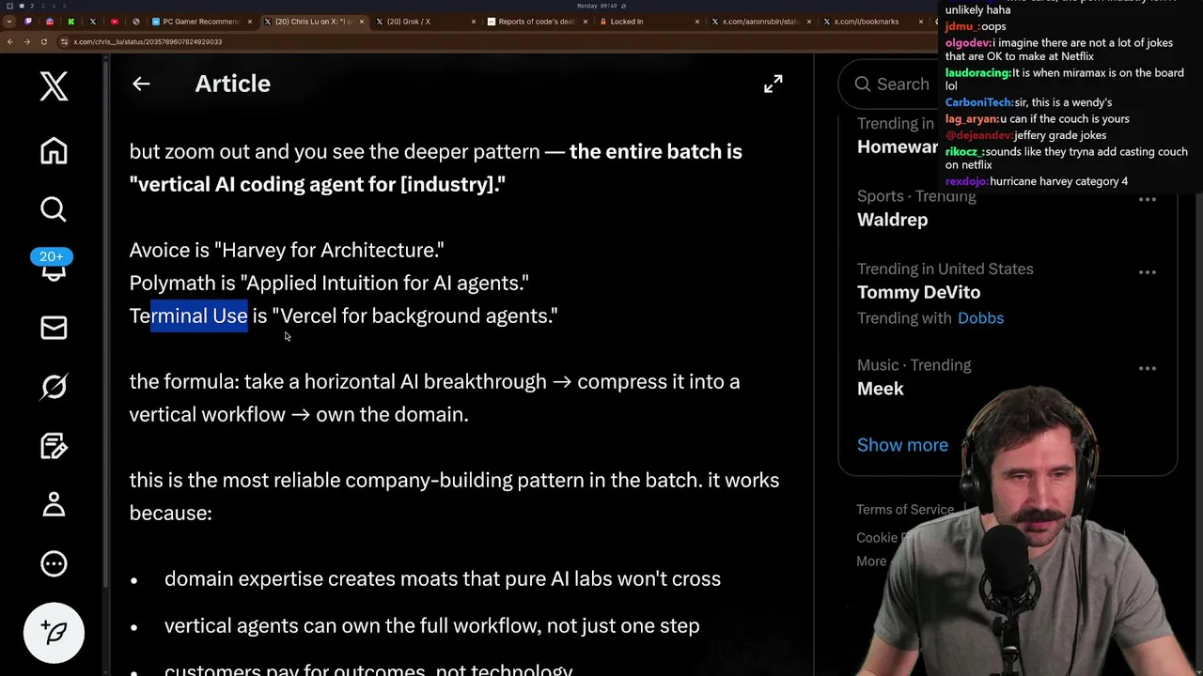
Task: Click the Article page heading
Action: [232, 84]
